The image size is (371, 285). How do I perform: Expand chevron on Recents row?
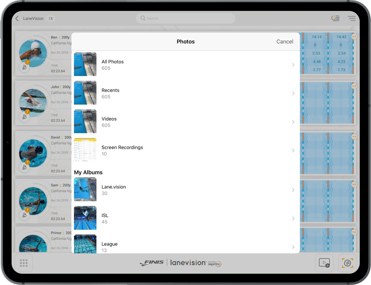293,93
